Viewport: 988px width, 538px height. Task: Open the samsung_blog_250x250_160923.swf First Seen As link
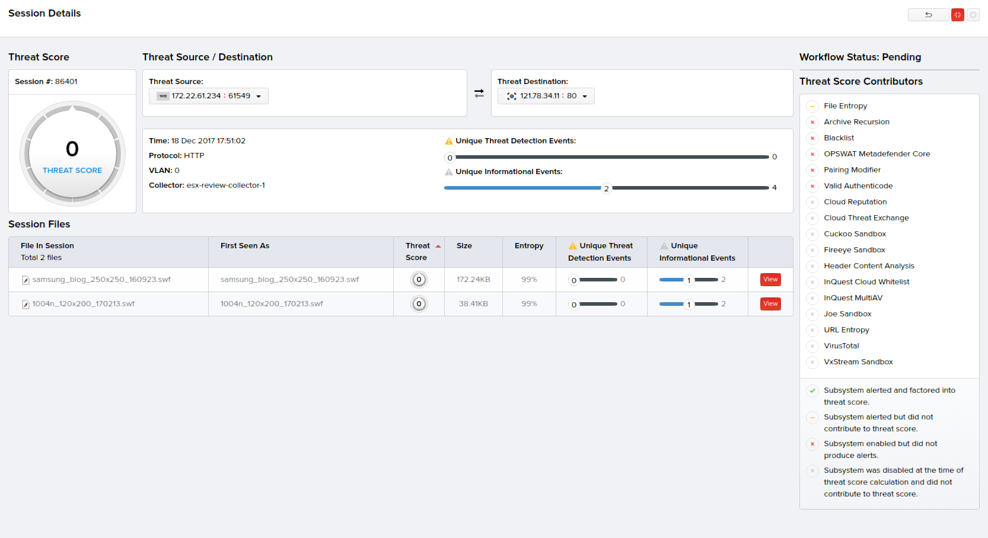coord(289,280)
